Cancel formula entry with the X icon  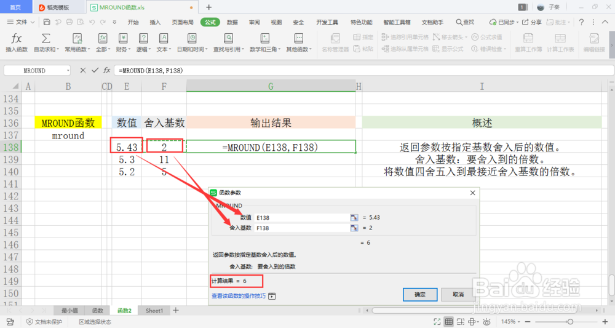tap(83, 70)
